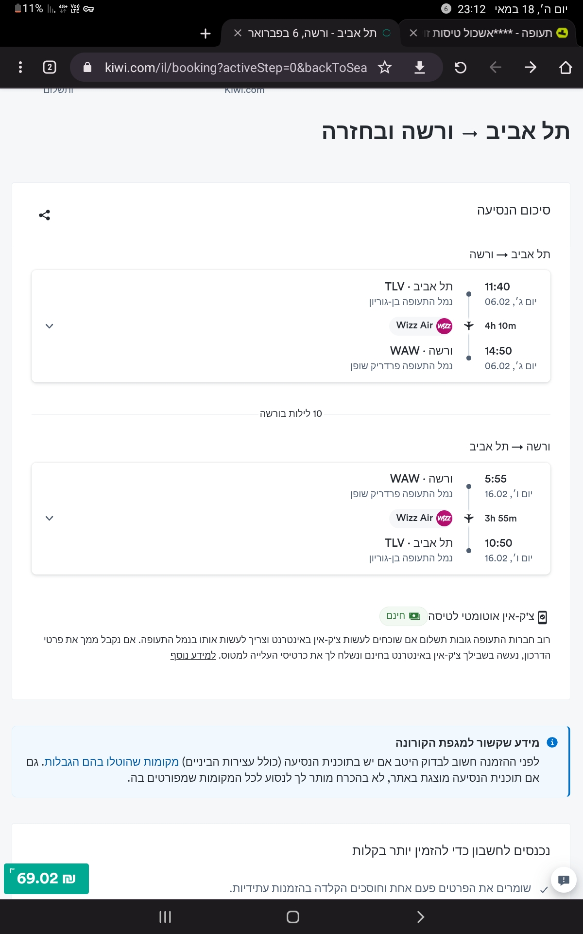Open a new browser tab
583x934 pixels.
206,33
